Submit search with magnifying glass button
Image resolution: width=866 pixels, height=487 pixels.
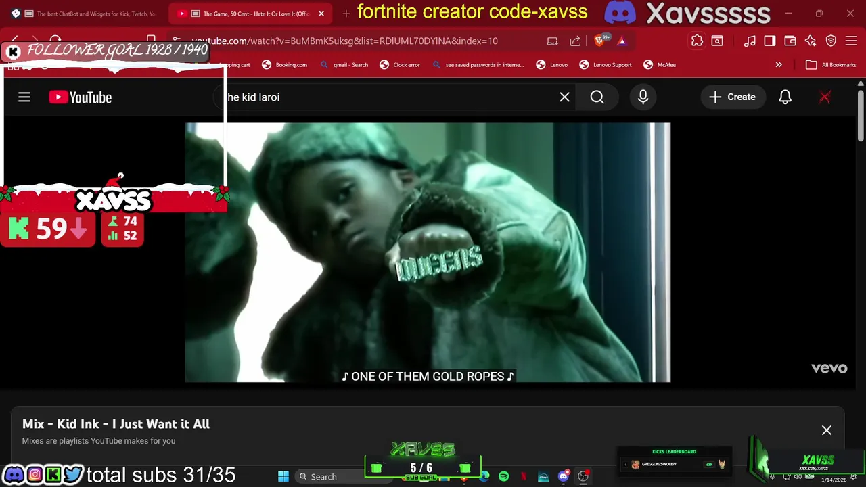coord(597,97)
